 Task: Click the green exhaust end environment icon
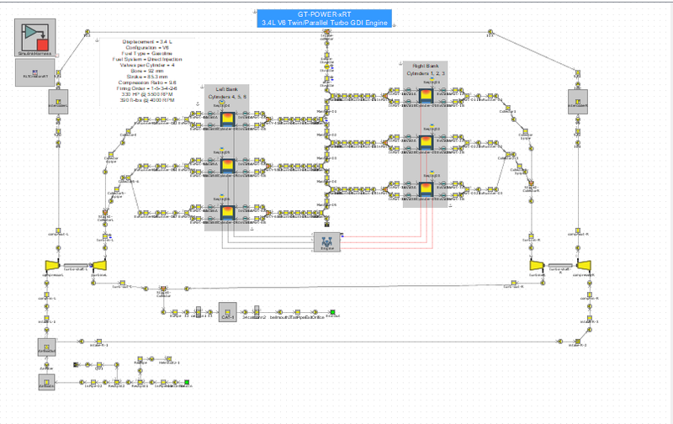[332, 312]
